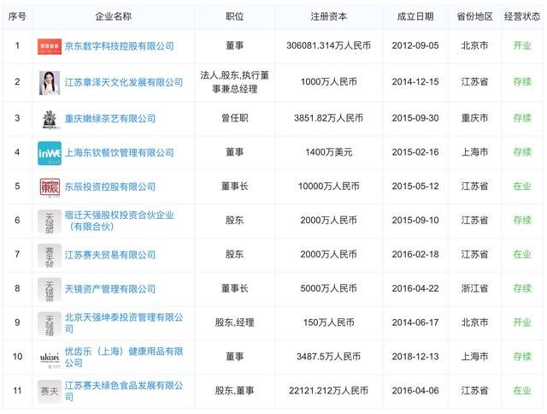Open 上海东钦餐饮管理有限公司 company page
This screenshot has height=414, width=547.
tap(120, 152)
